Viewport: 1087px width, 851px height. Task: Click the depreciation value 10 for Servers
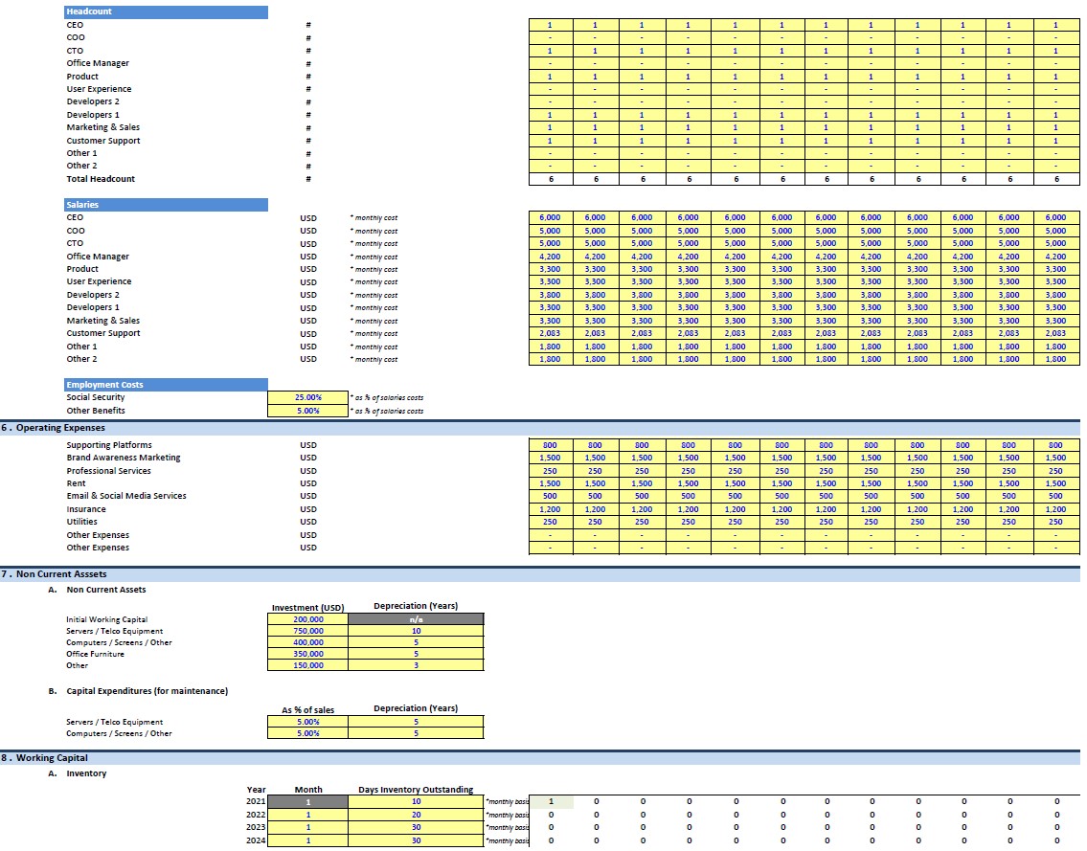tap(416, 632)
